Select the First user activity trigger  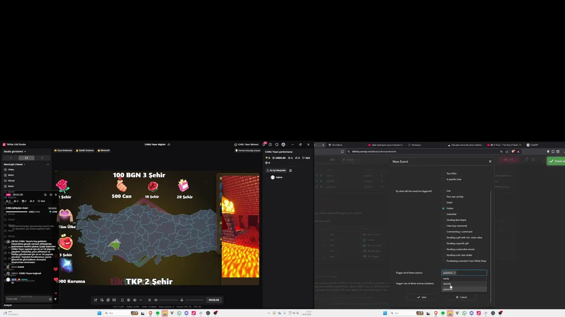444,197
